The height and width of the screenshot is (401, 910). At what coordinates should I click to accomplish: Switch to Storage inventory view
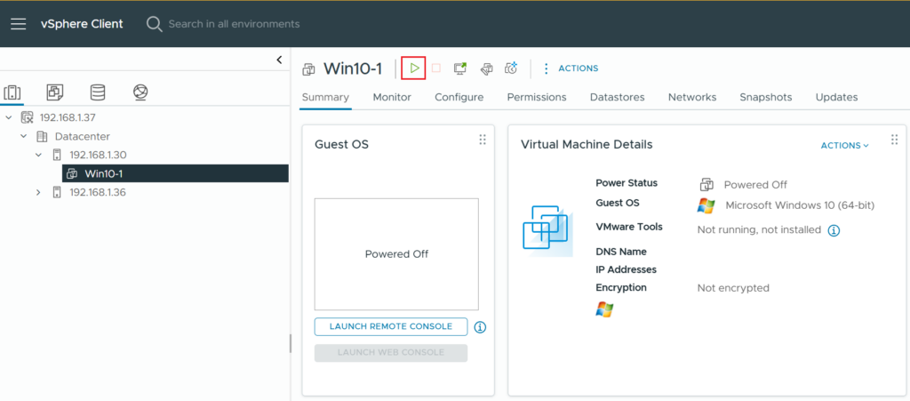[x=98, y=92]
